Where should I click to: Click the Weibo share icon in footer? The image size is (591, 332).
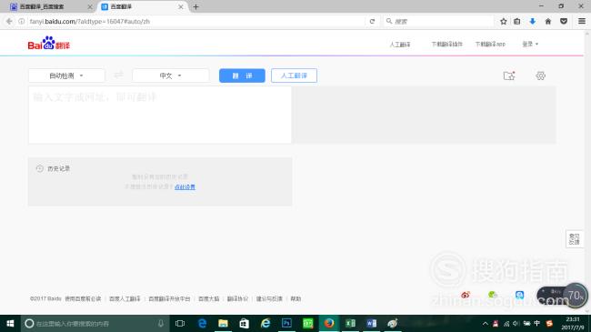(466, 295)
